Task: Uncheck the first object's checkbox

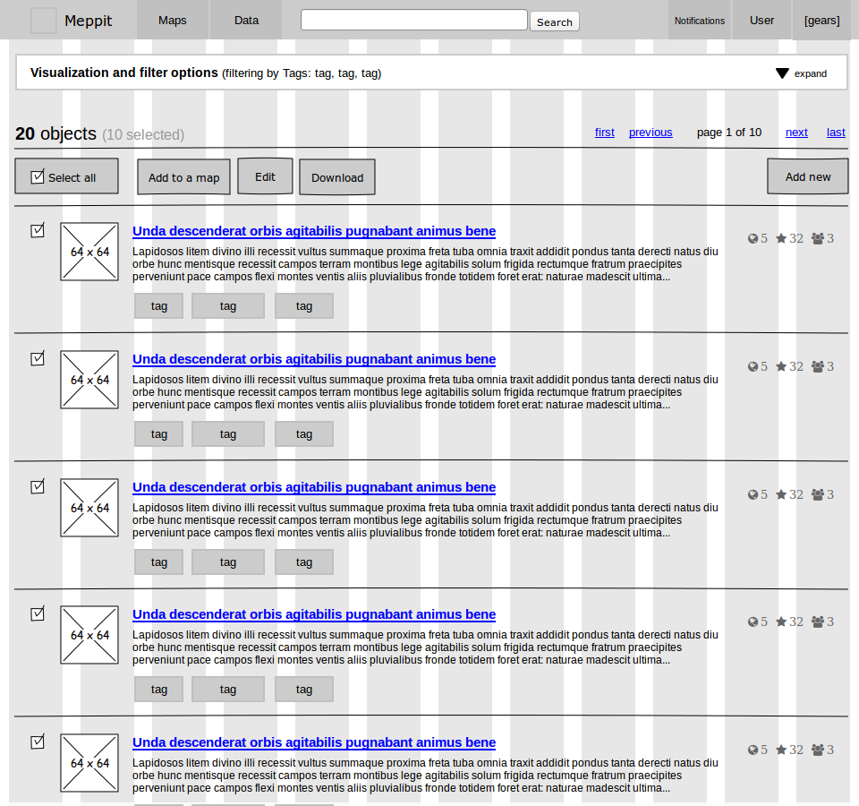Action: [x=38, y=230]
